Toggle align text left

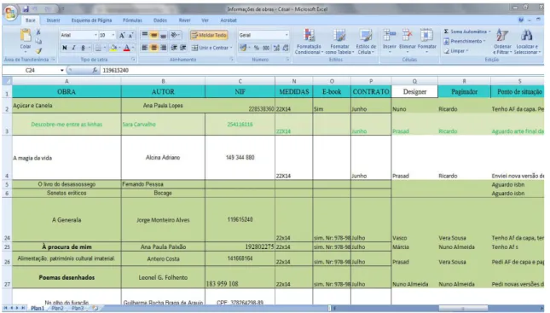point(144,48)
